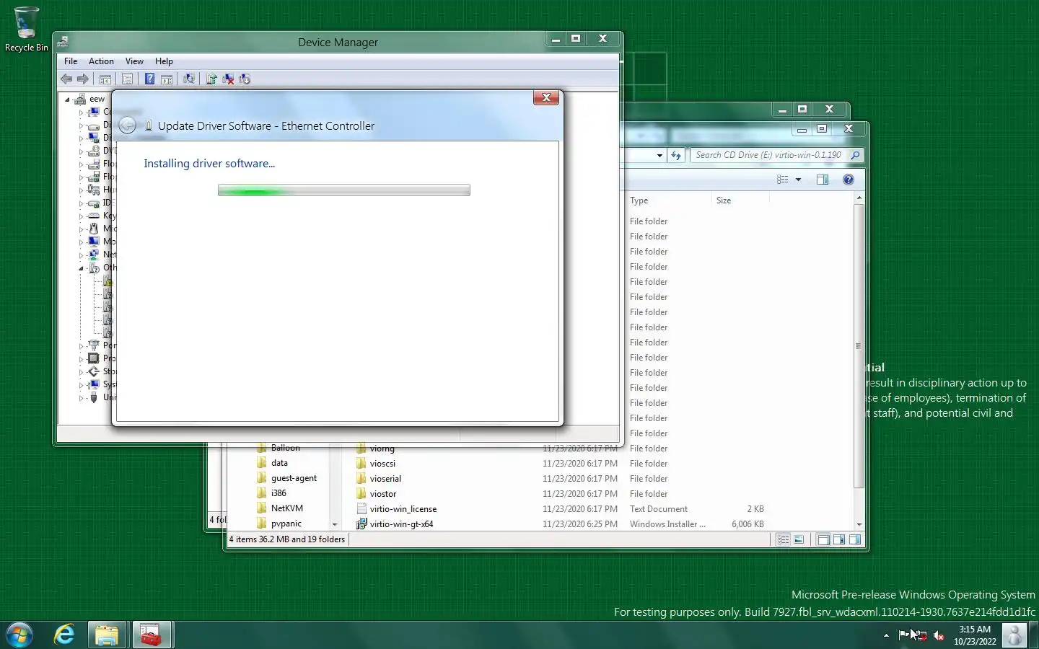1039x649 pixels.
Task: Open Windows Explorer from the taskbar
Action: point(107,635)
